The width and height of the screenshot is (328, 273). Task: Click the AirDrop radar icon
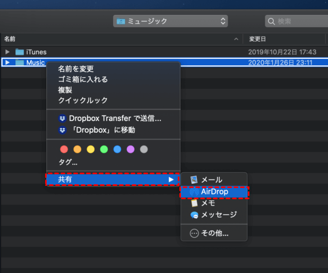pos(194,192)
